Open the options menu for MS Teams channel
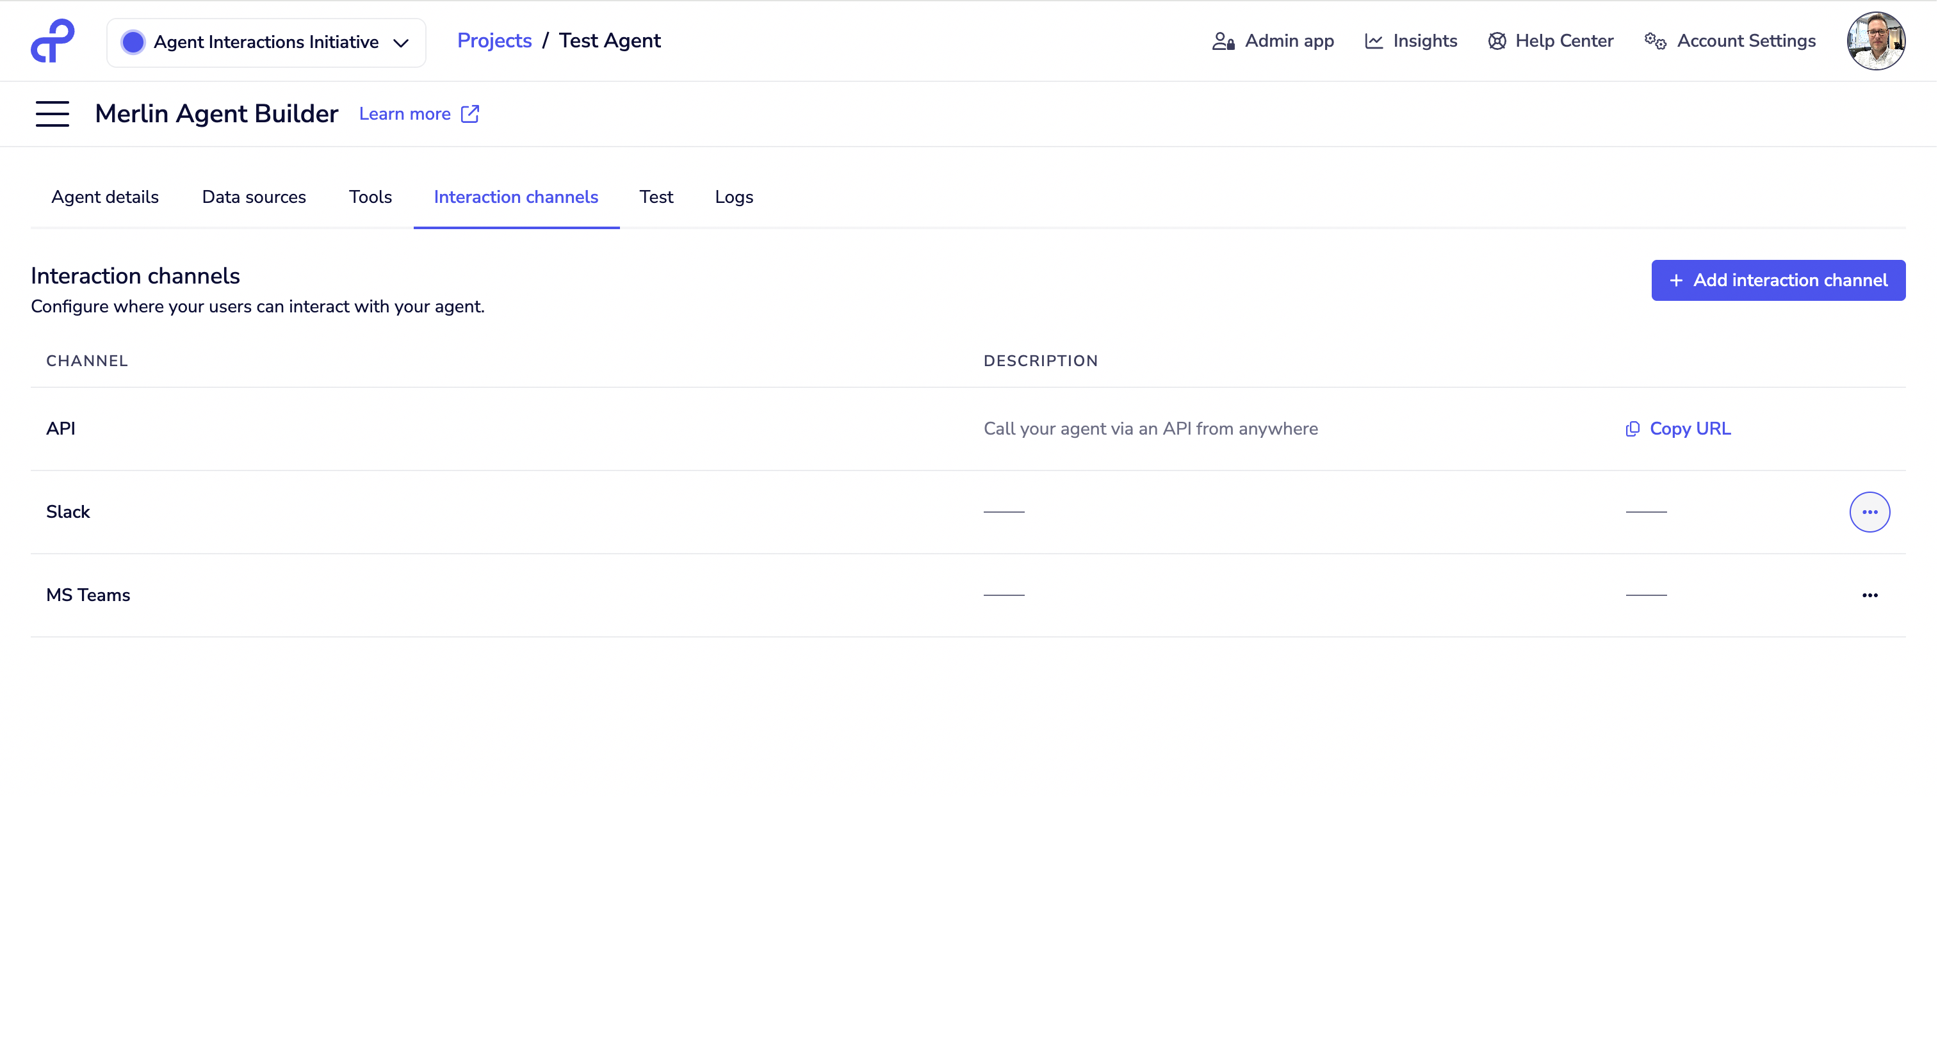Screen dimensions: 1938x1060 click(x=1870, y=595)
